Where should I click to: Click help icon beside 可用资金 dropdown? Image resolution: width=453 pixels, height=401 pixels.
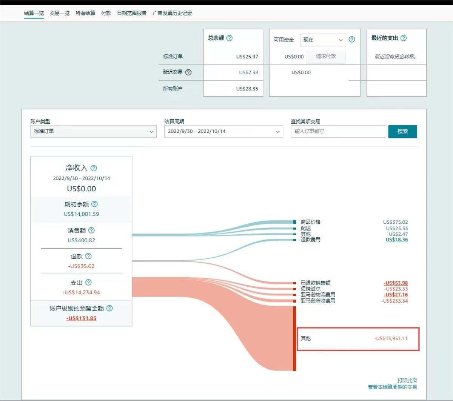[352, 40]
